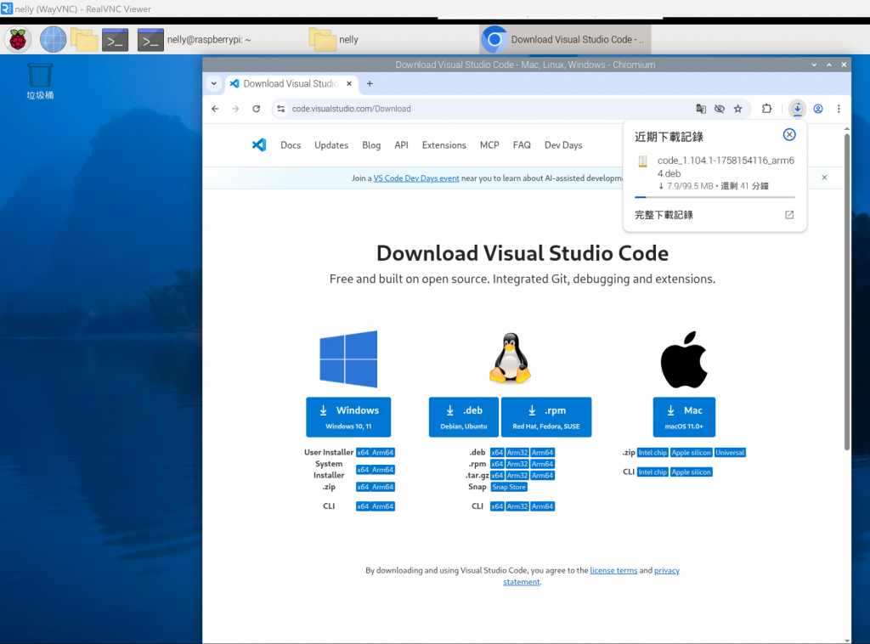Open API in the site navigation
The width and height of the screenshot is (870, 644).
tap(401, 144)
